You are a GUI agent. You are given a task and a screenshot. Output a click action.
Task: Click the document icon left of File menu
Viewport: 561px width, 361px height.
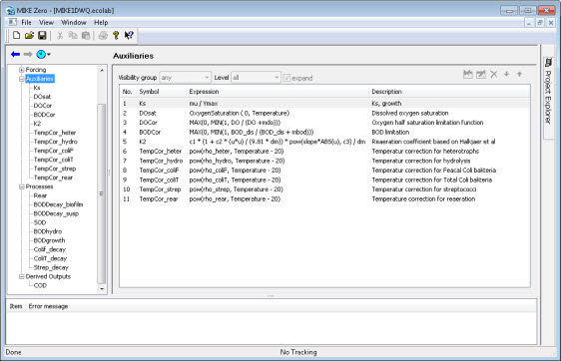pyautogui.click(x=13, y=22)
